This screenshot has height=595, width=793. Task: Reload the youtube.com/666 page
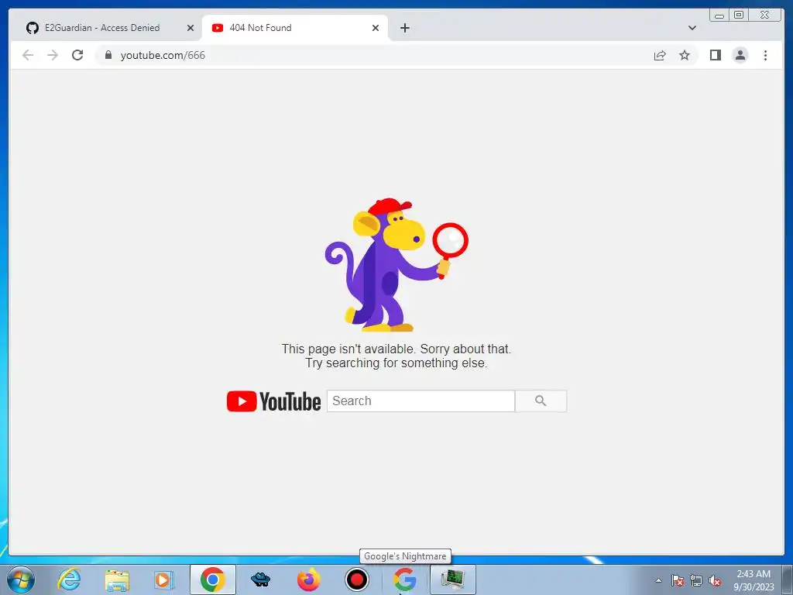[x=77, y=55]
